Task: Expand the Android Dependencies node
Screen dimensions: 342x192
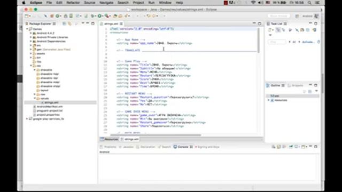Action: 31,41
